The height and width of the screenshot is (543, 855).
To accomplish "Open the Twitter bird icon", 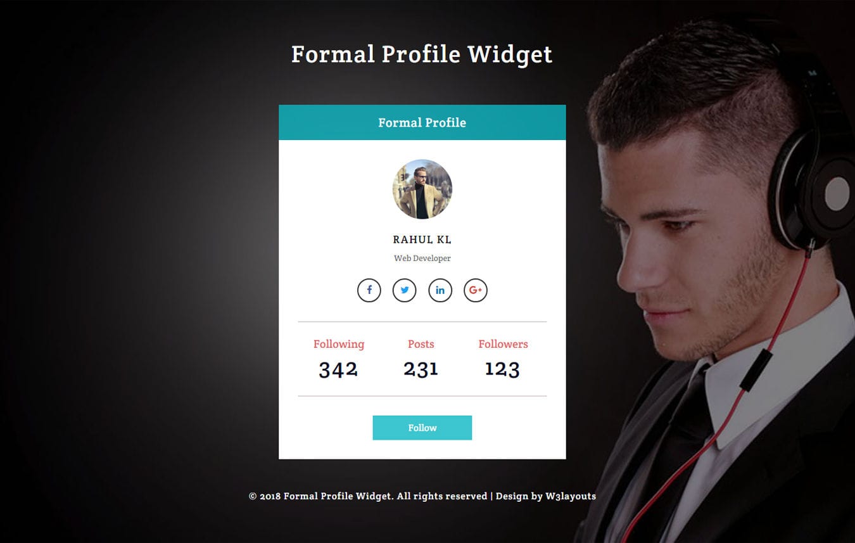I will [405, 290].
